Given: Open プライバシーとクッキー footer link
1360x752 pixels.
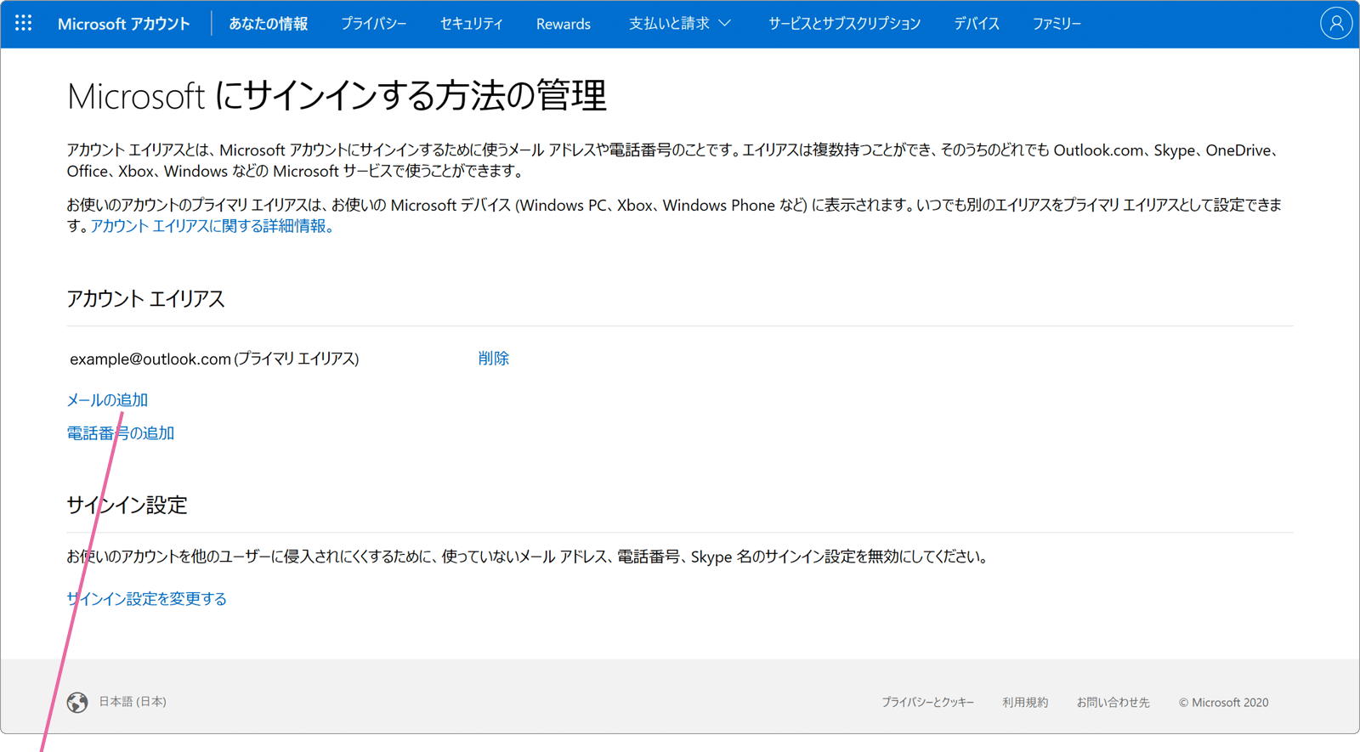Looking at the screenshot, I should click(927, 703).
